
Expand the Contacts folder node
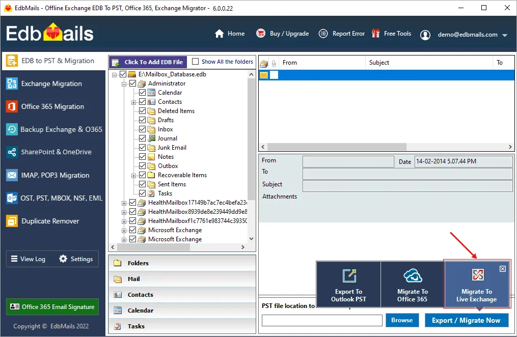point(133,102)
